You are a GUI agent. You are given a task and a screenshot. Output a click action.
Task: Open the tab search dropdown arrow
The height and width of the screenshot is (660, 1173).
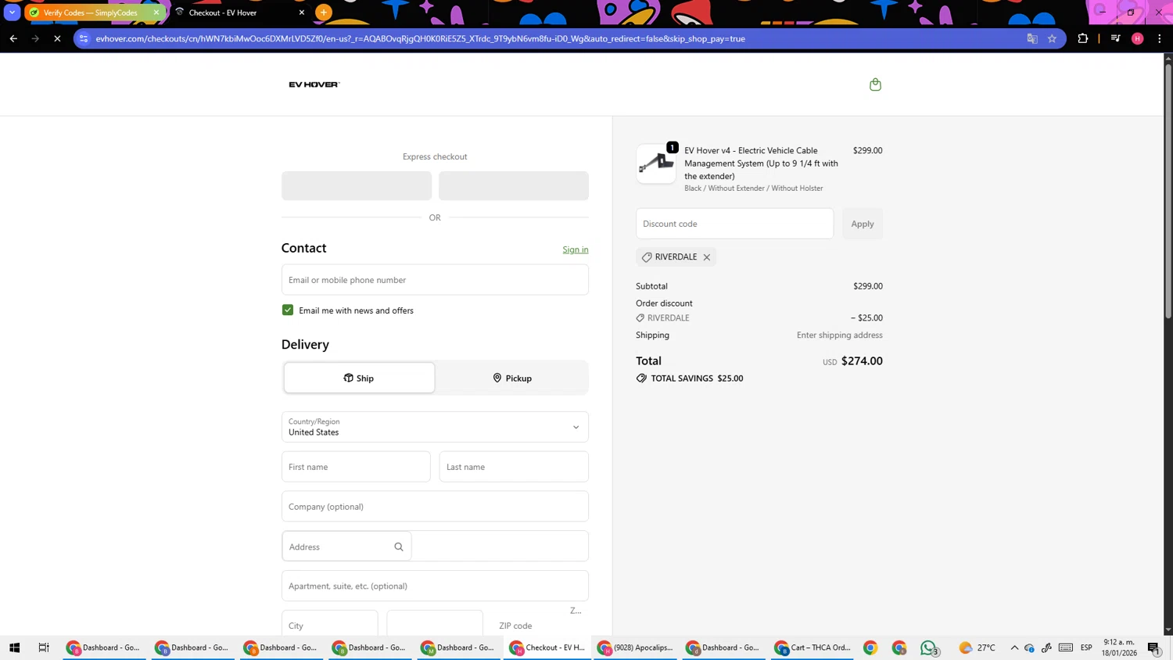pos(13,13)
